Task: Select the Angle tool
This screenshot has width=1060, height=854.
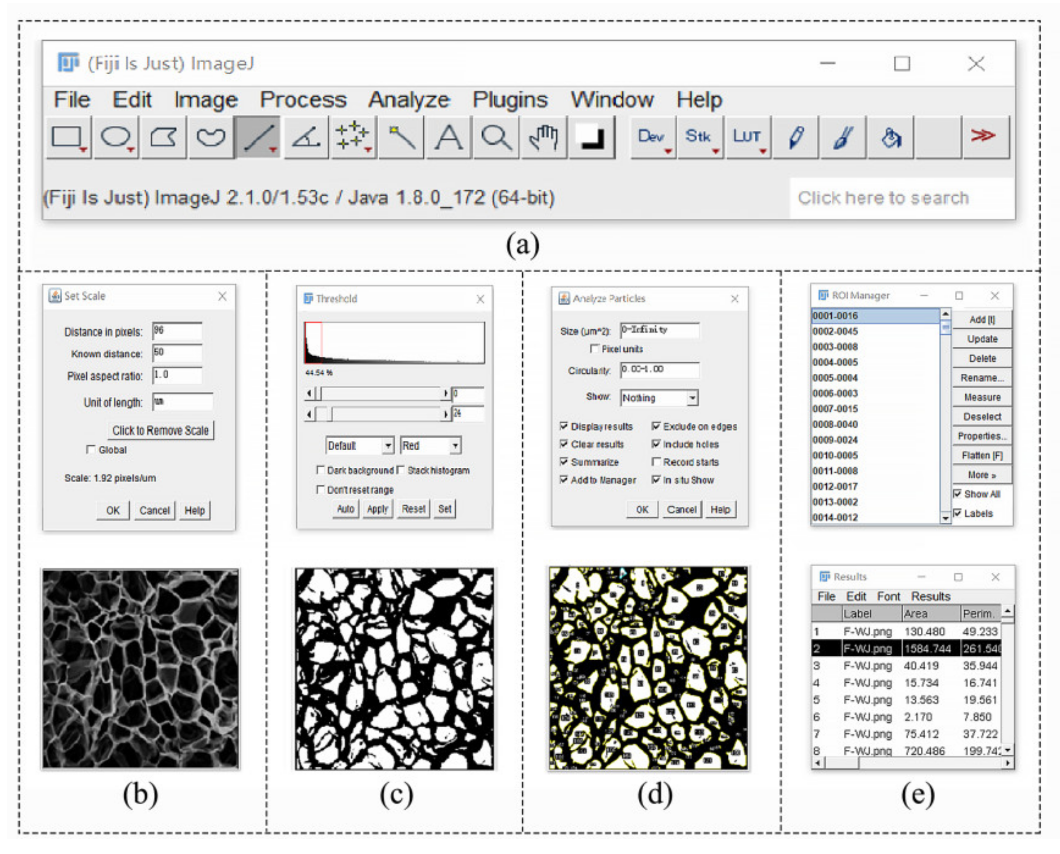Action: [306, 137]
